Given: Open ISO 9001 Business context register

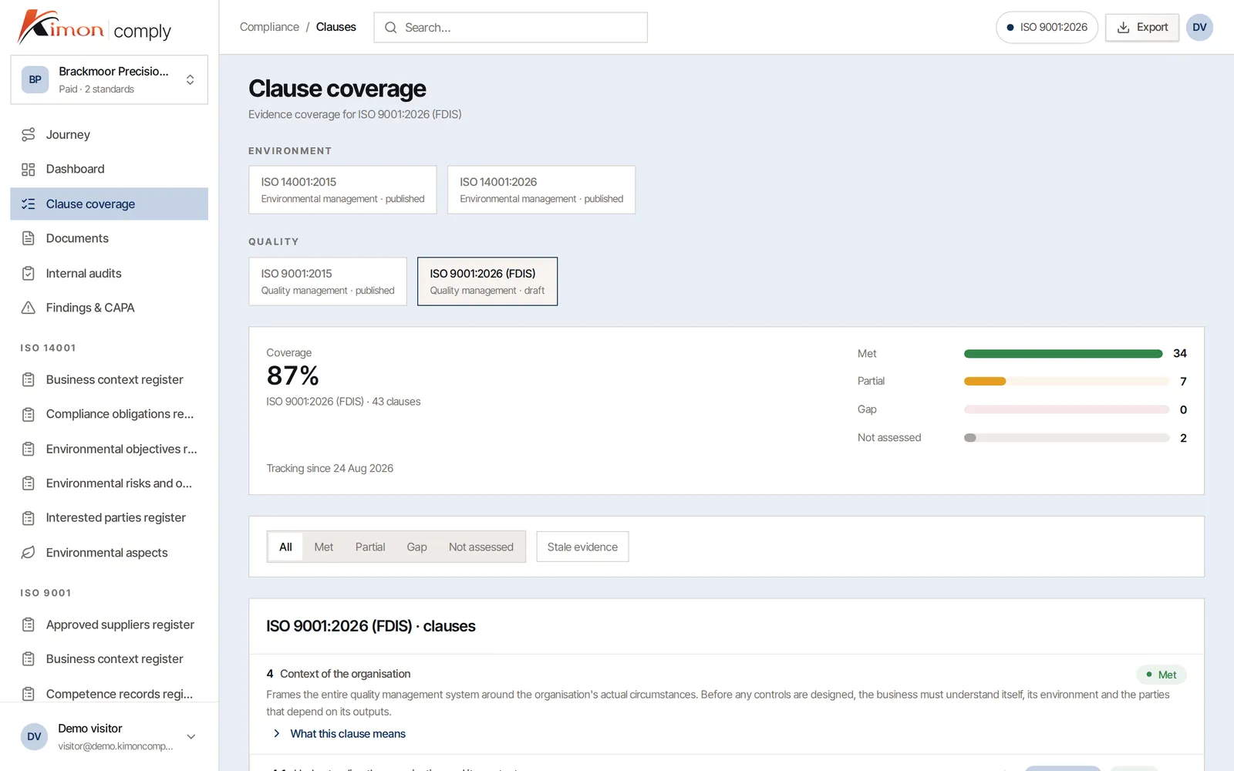Looking at the screenshot, I should (x=109, y=659).
